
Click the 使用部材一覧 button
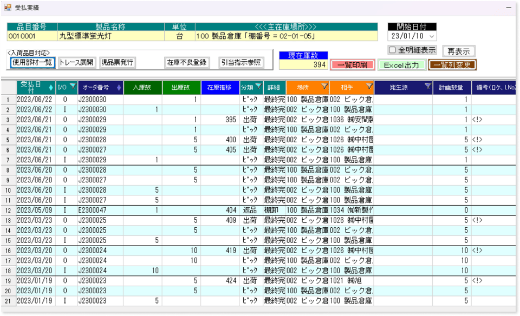pos(32,62)
